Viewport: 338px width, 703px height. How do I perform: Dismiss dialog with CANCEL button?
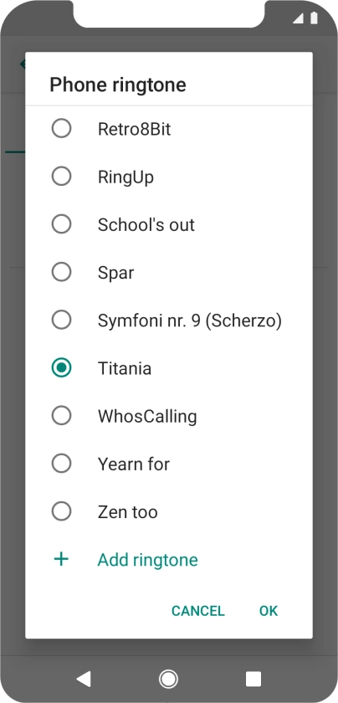coord(198,611)
